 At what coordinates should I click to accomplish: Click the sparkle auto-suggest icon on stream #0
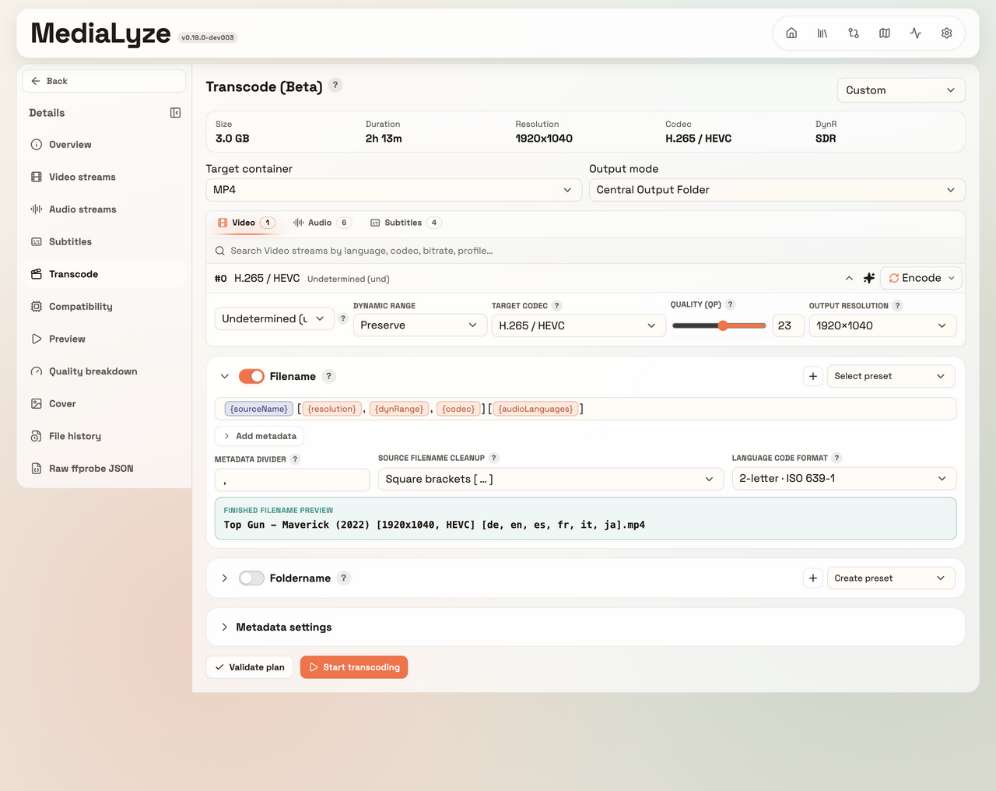869,278
